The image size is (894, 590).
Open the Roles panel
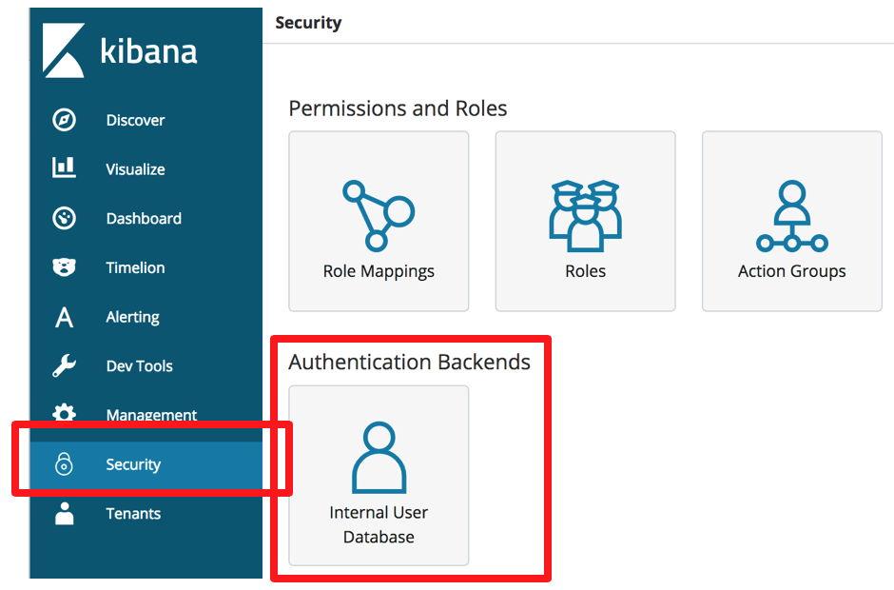click(x=585, y=221)
